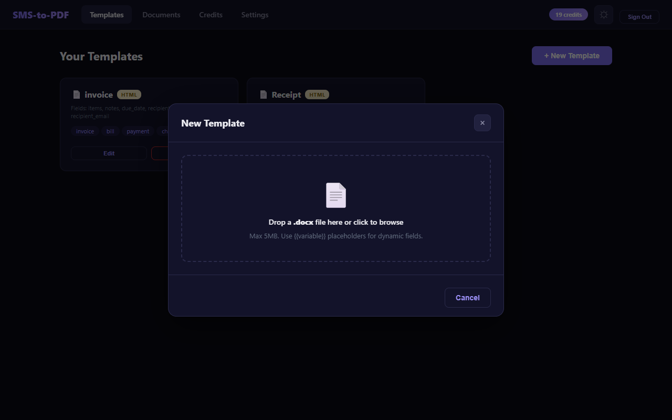Click the + New Template button
Screen dimensions: 672x420
click(x=572, y=55)
